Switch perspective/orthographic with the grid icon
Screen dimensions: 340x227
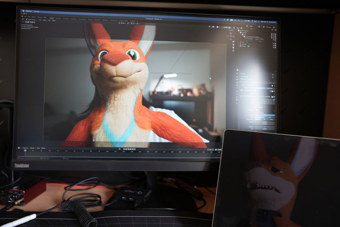(233, 51)
